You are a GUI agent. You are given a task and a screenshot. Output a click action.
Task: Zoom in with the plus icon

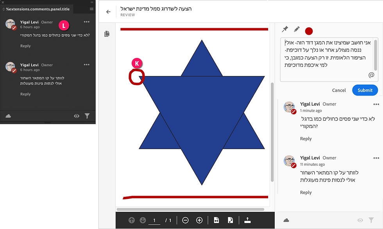[x=199, y=220]
